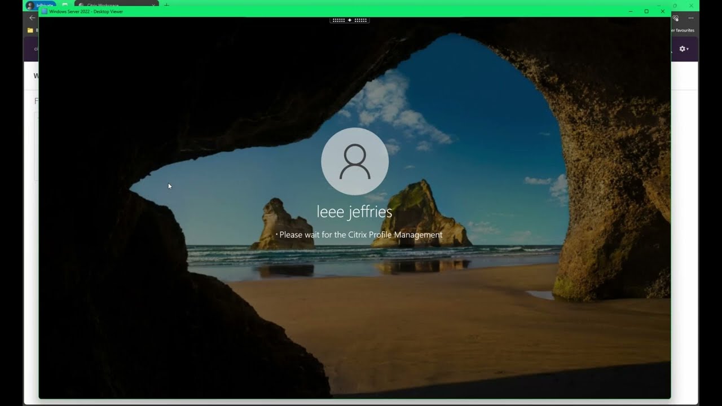Open the Citrix Desktop Viewer toolbar handle

(349, 20)
